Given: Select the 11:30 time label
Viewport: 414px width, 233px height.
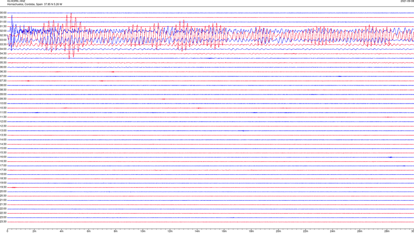Looking at the screenshot, I should (x=3, y=117).
